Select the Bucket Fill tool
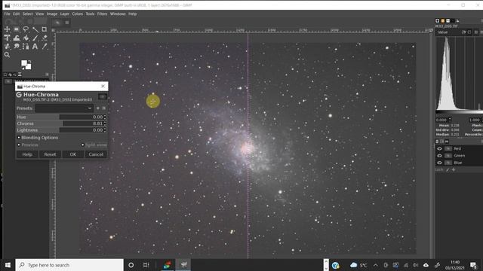Screen dimensions: 483x271 26,38
